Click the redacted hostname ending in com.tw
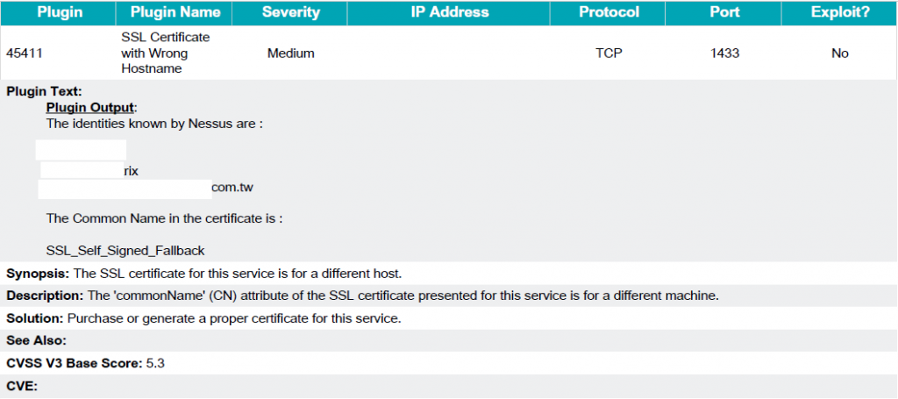Screen dimensions: 898x399 tap(146, 189)
